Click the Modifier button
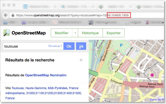 [61, 33]
